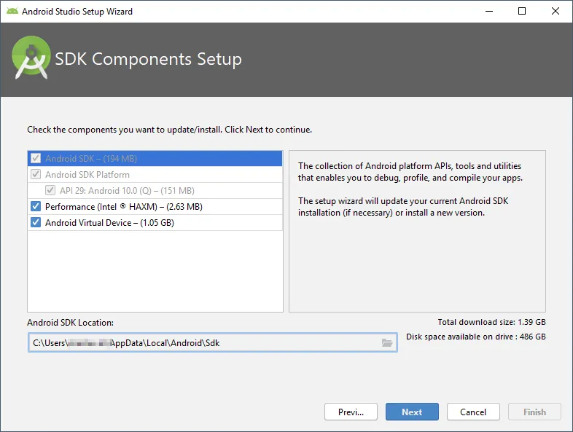The width and height of the screenshot is (573, 432).
Task: Uncheck Performance (Intel HAXM) checkbox
Action: click(x=36, y=207)
